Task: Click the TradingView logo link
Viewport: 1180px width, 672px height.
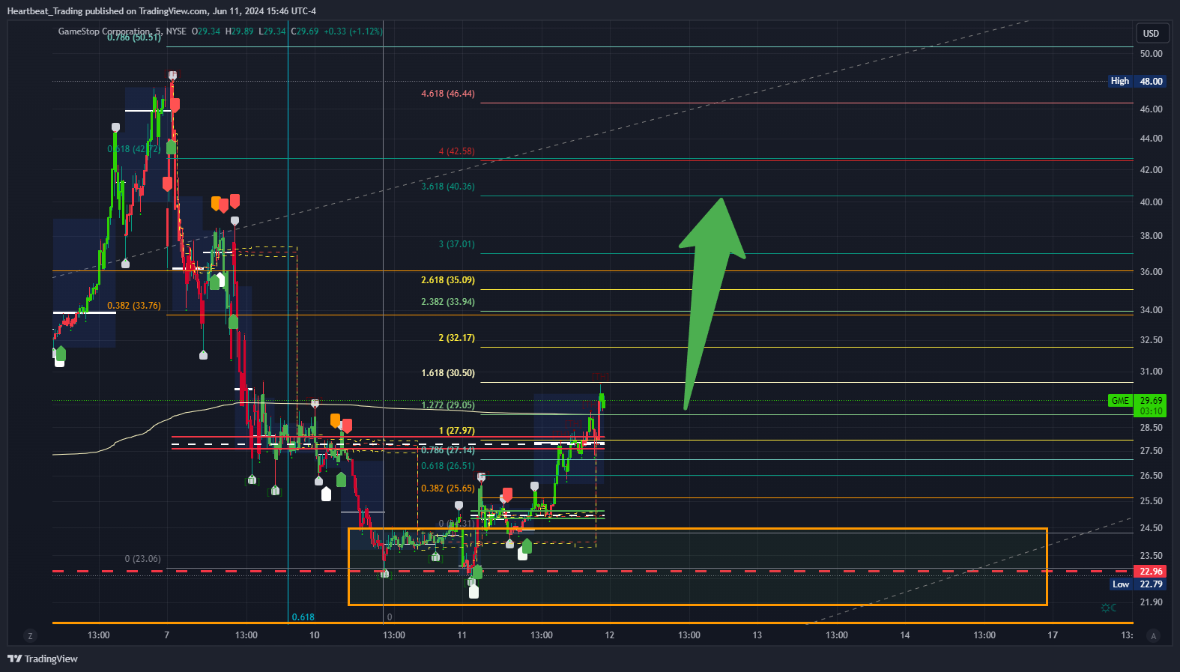Action: coord(43,659)
